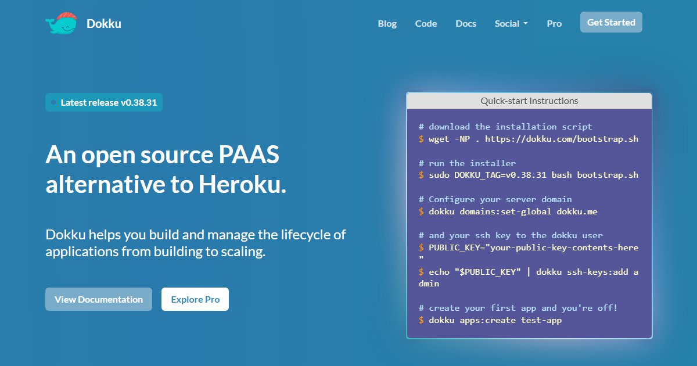Click the '# run the installer' comment
697x366 pixels.
(467, 163)
